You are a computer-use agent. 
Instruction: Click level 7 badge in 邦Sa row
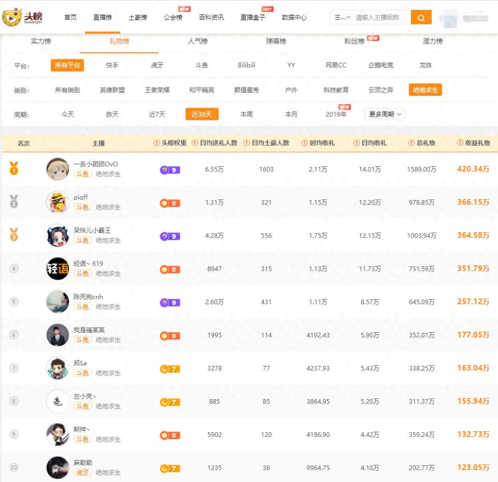pyautogui.click(x=170, y=369)
